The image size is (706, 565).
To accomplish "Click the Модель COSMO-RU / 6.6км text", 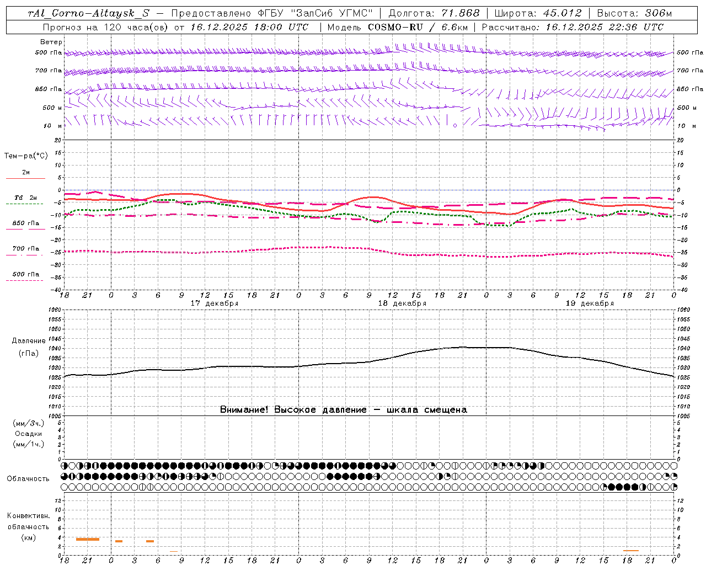I will 398,27.
